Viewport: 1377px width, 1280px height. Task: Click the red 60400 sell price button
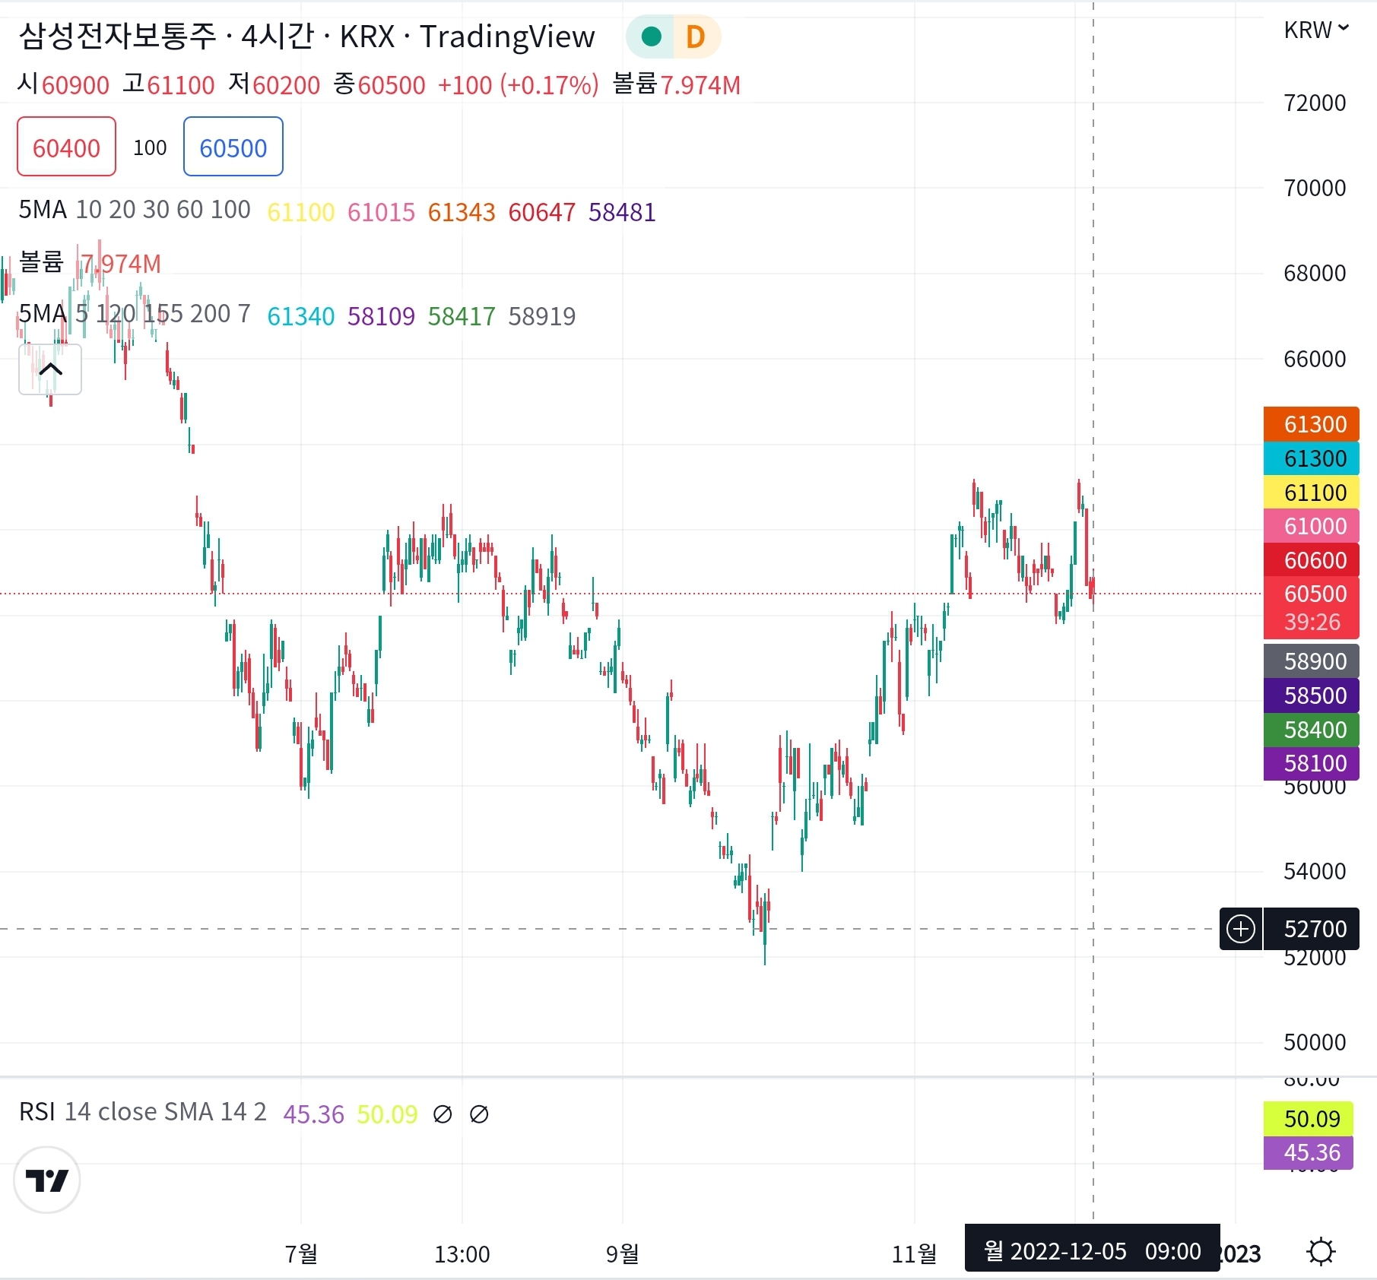(x=67, y=147)
